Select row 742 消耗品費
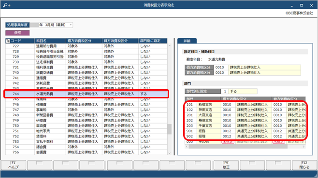The image size is (318, 178). coord(87,83)
